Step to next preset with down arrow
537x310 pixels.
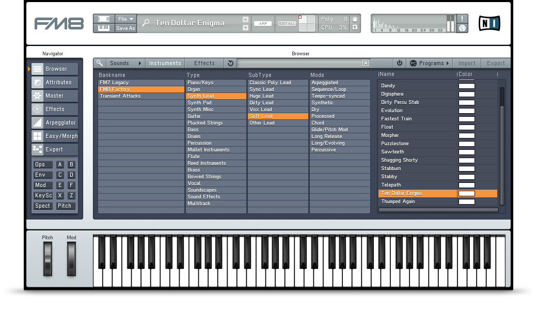246,28
